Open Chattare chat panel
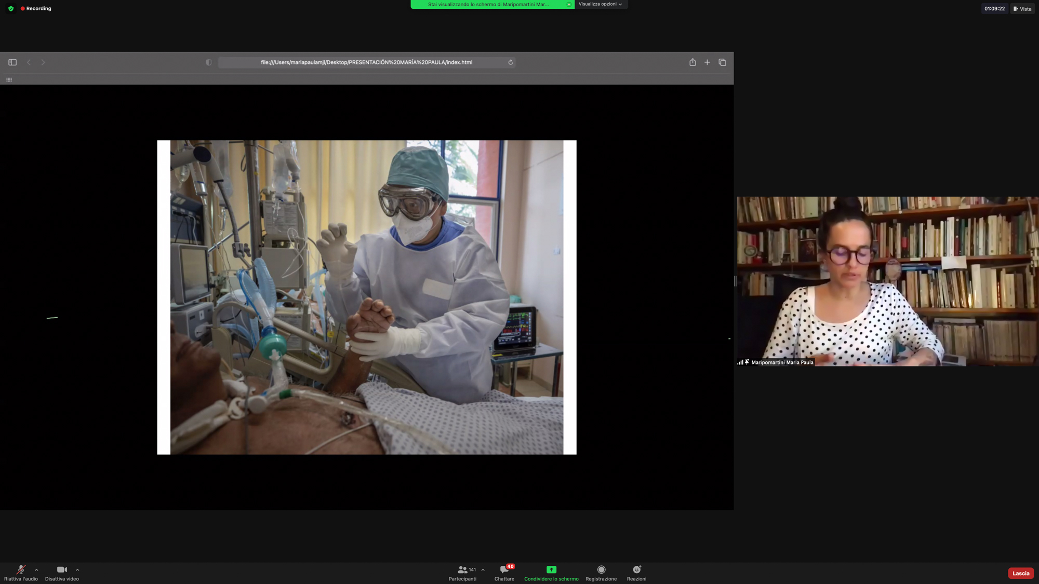The height and width of the screenshot is (584, 1039). pos(504,573)
